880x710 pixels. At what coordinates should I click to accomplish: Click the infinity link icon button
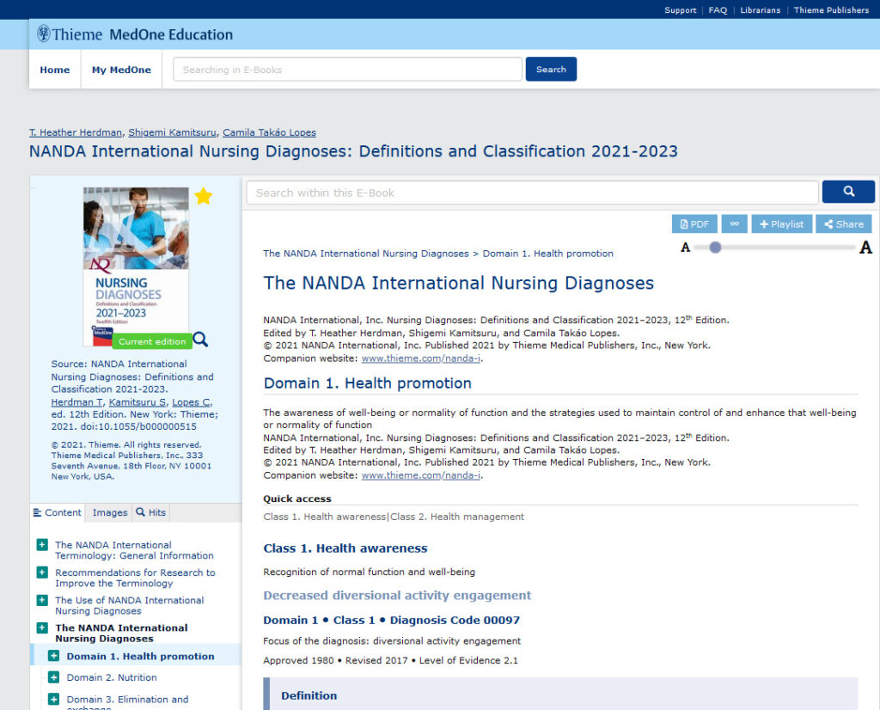pyautogui.click(x=734, y=223)
